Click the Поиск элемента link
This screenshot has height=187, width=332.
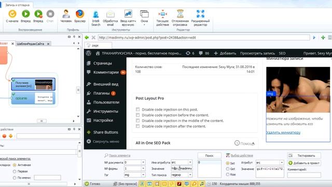tap(119, 155)
